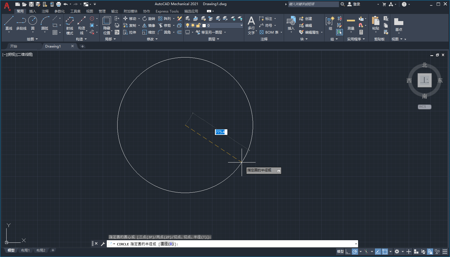Click the layer color white swatch
The width and height of the screenshot is (450, 257).
(204, 25)
